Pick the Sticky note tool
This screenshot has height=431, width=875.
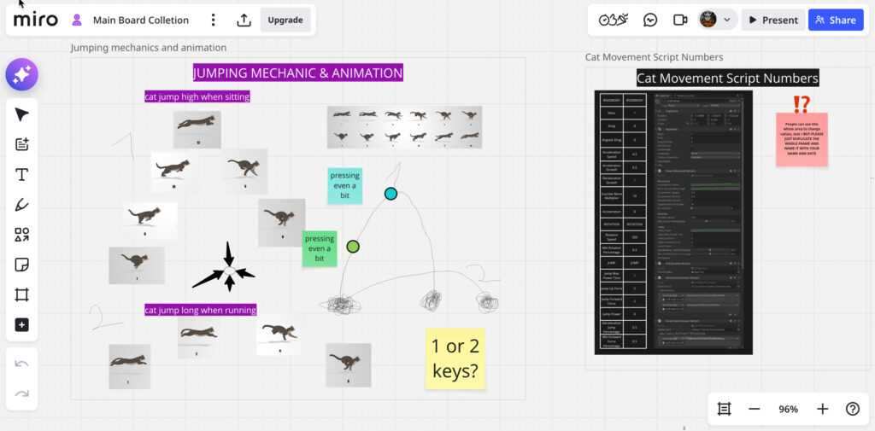22,265
